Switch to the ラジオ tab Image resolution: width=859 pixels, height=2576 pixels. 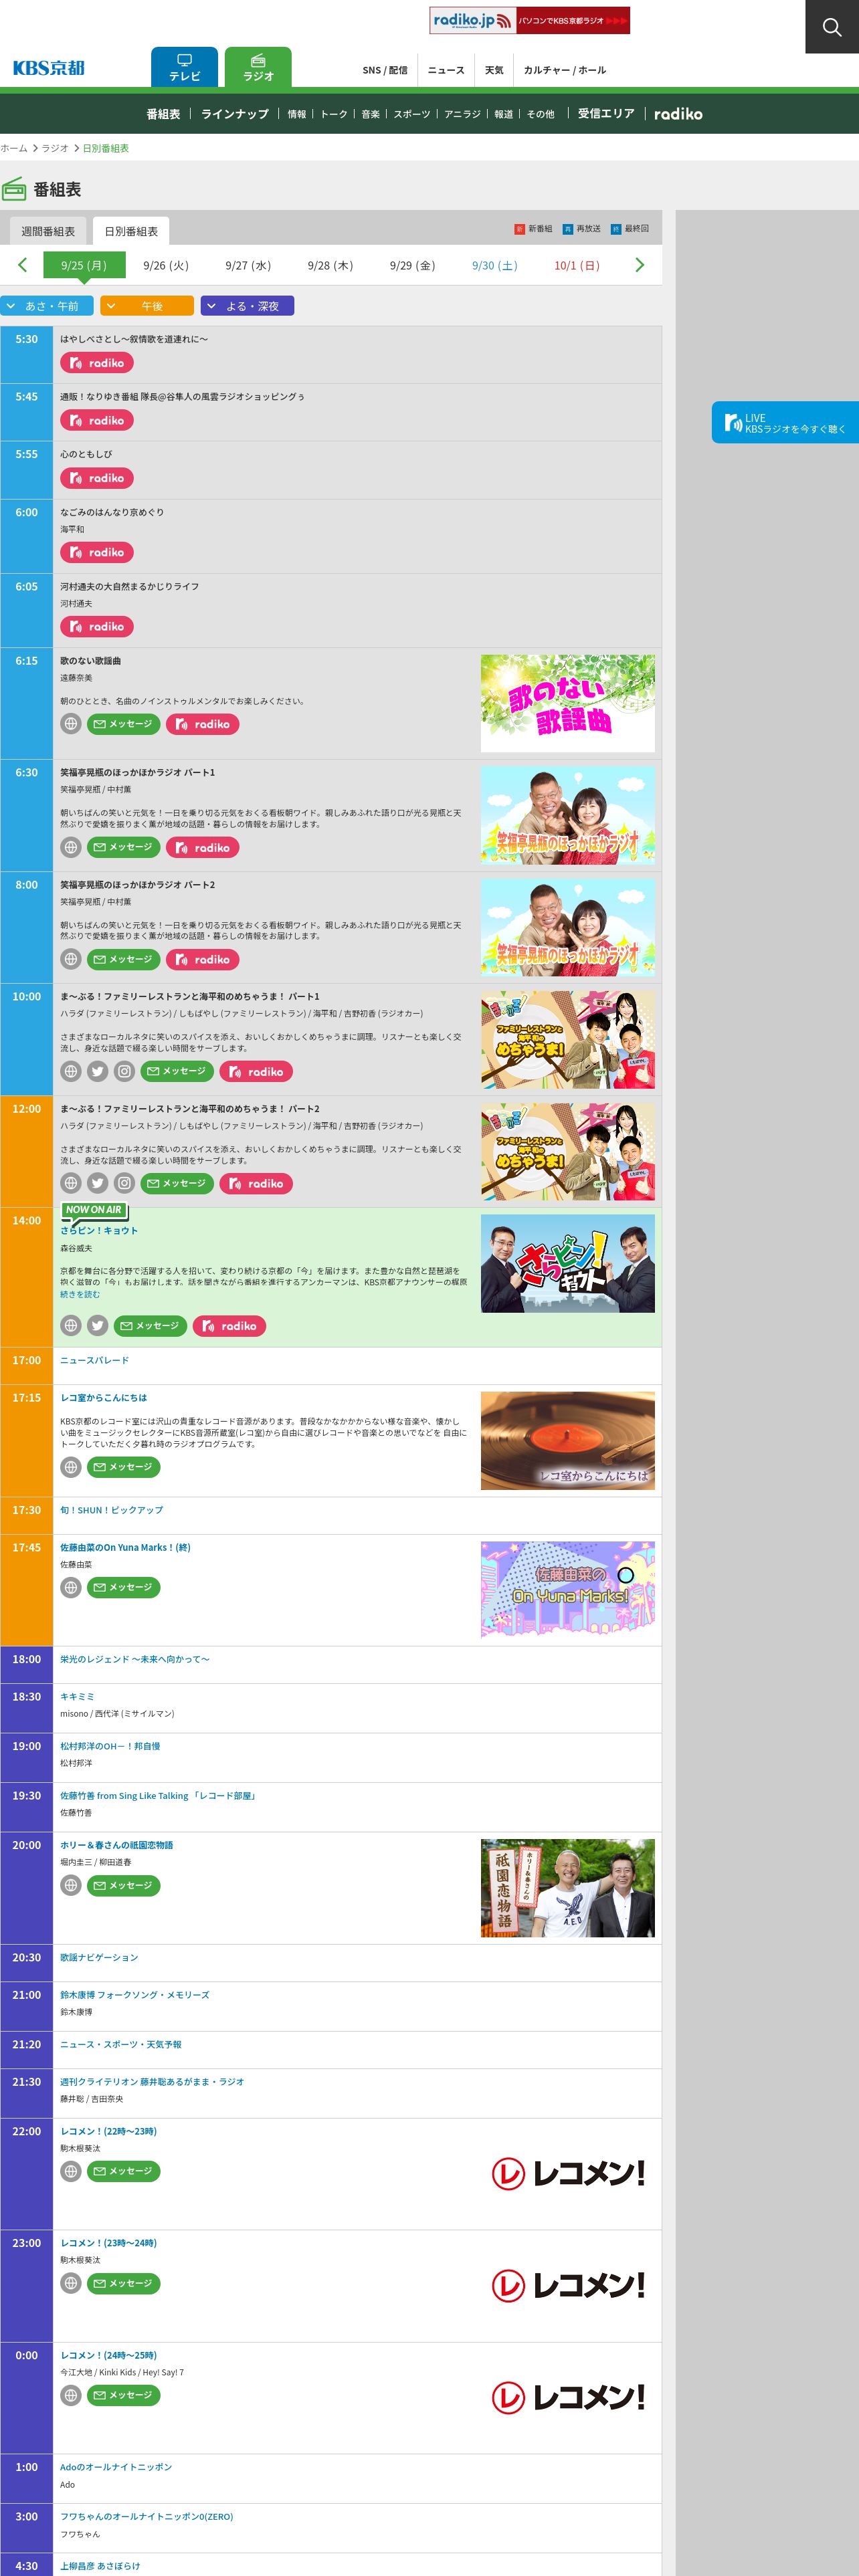tap(258, 67)
